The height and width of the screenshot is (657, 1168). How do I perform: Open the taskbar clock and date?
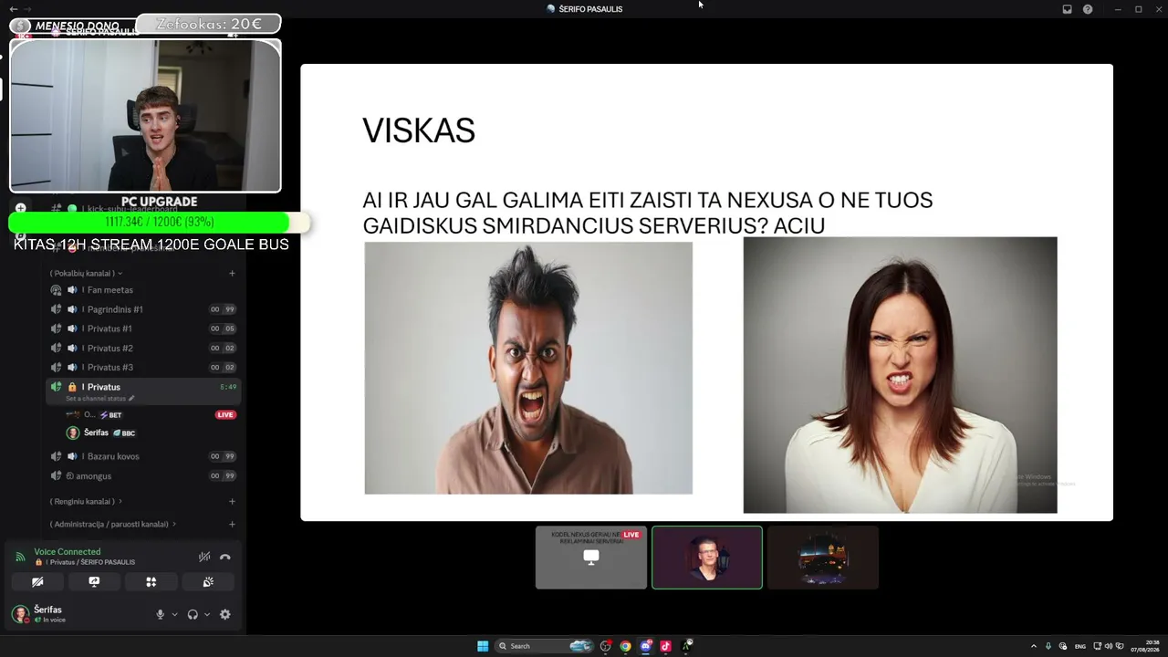[x=1145, y=646]
